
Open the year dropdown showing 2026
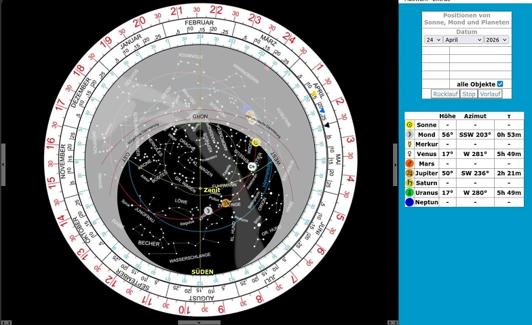coord(496,40)
